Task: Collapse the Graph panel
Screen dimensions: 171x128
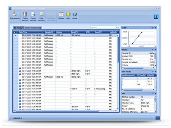Action: click(x=153, y=27)
